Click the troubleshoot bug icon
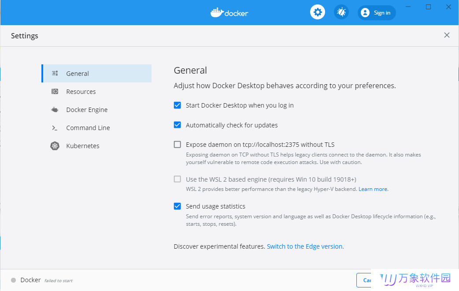 pos(341,12)
